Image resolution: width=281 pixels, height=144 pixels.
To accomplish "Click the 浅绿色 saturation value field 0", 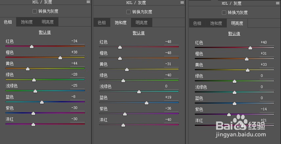I will coord(171,86).
